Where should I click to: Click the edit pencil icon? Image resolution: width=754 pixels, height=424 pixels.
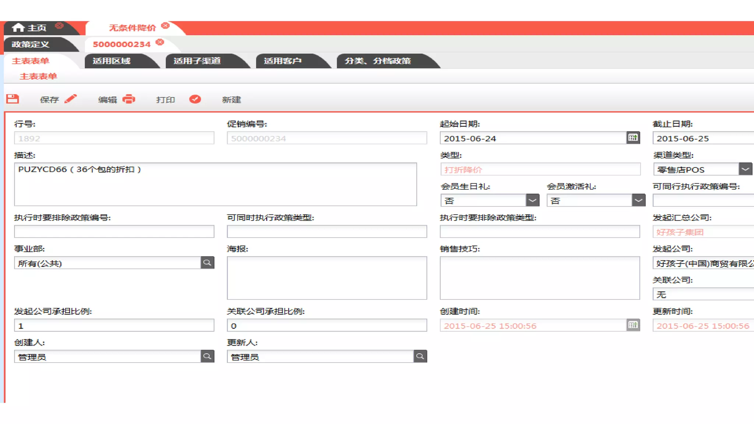pos(70,99)
